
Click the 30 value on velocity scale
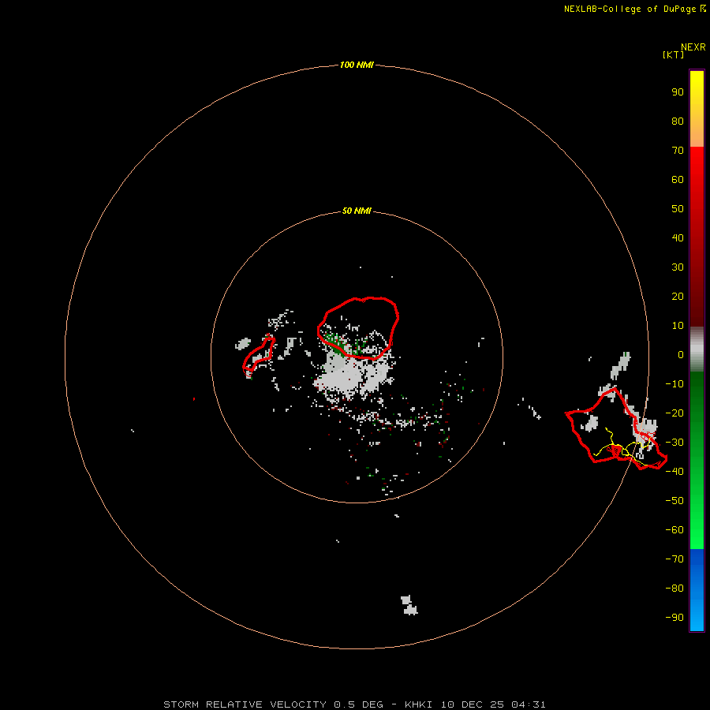coord(678,267)
